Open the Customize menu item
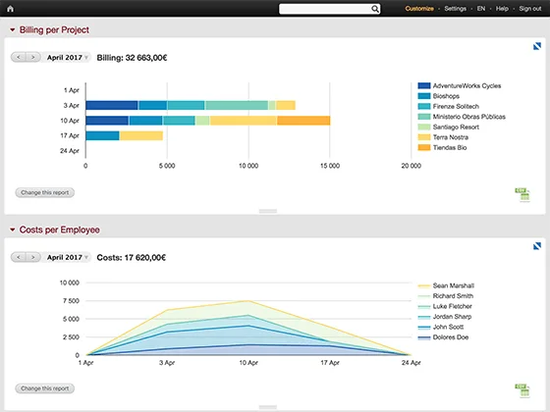The height and width of the screenshot is (412, 550). pyautogui.click(x=419, y=9)
